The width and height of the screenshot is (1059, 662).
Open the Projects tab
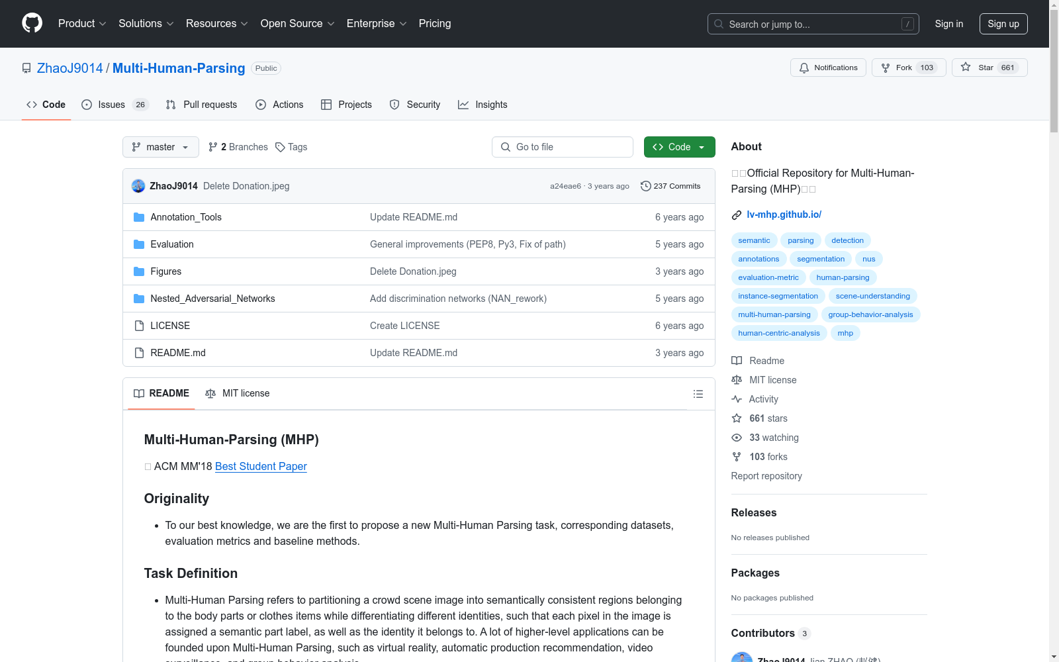point(346,105)
